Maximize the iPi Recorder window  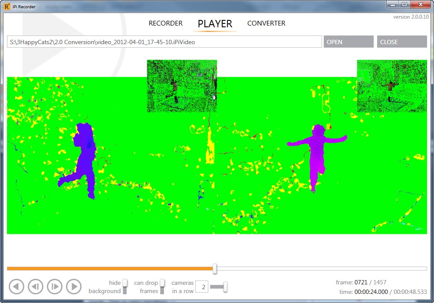tap(404, 5)
